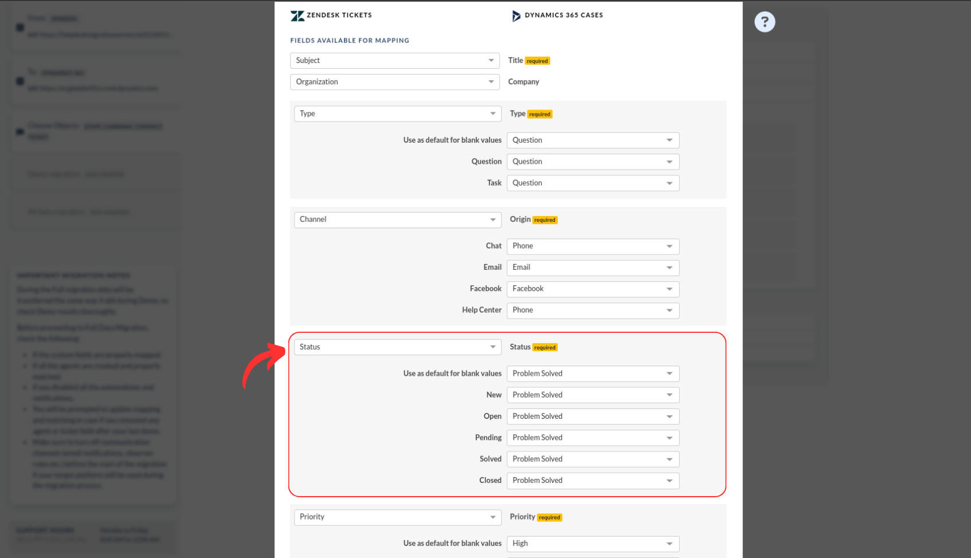Image resolution: width=971 pixels, height=558 pixels.
Task: Click the Company field label
Action: (x=523, y=82)
